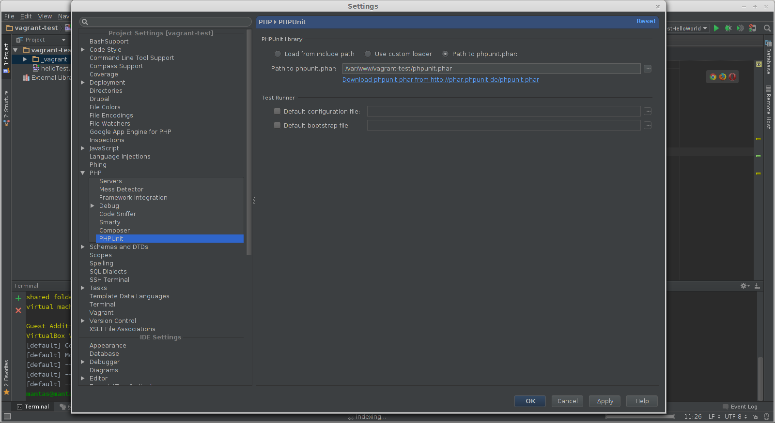Image resolution: width=775 pixels, height=423 pixels.
Task: Select 'Load from include path' radio button
Action: (278, 54)
